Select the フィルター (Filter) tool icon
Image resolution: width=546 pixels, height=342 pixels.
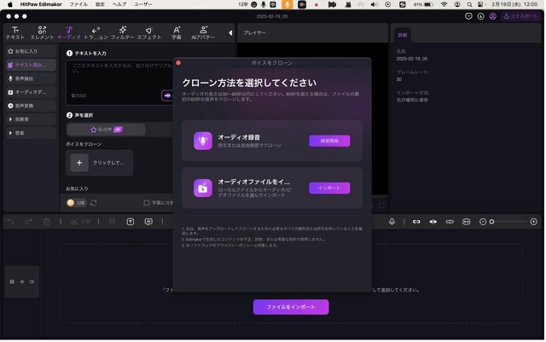[x=122, y=32]
